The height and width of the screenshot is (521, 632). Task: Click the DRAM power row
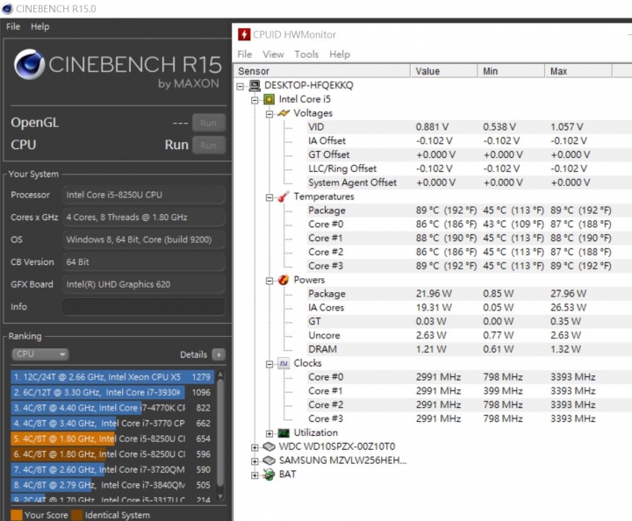pyautogui.click(x=469, y=349)
